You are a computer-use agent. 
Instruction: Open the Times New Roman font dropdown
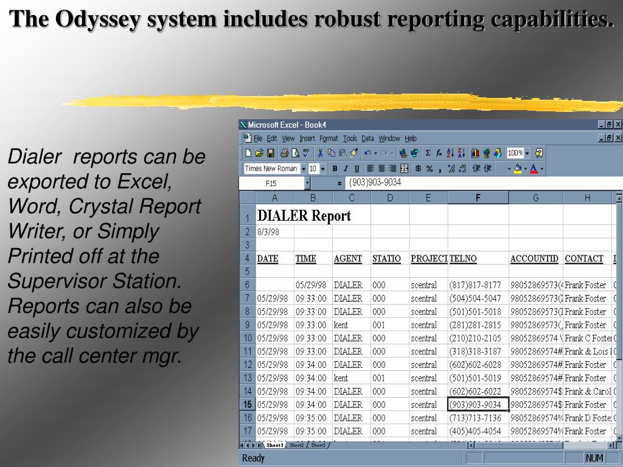[304, 169]
